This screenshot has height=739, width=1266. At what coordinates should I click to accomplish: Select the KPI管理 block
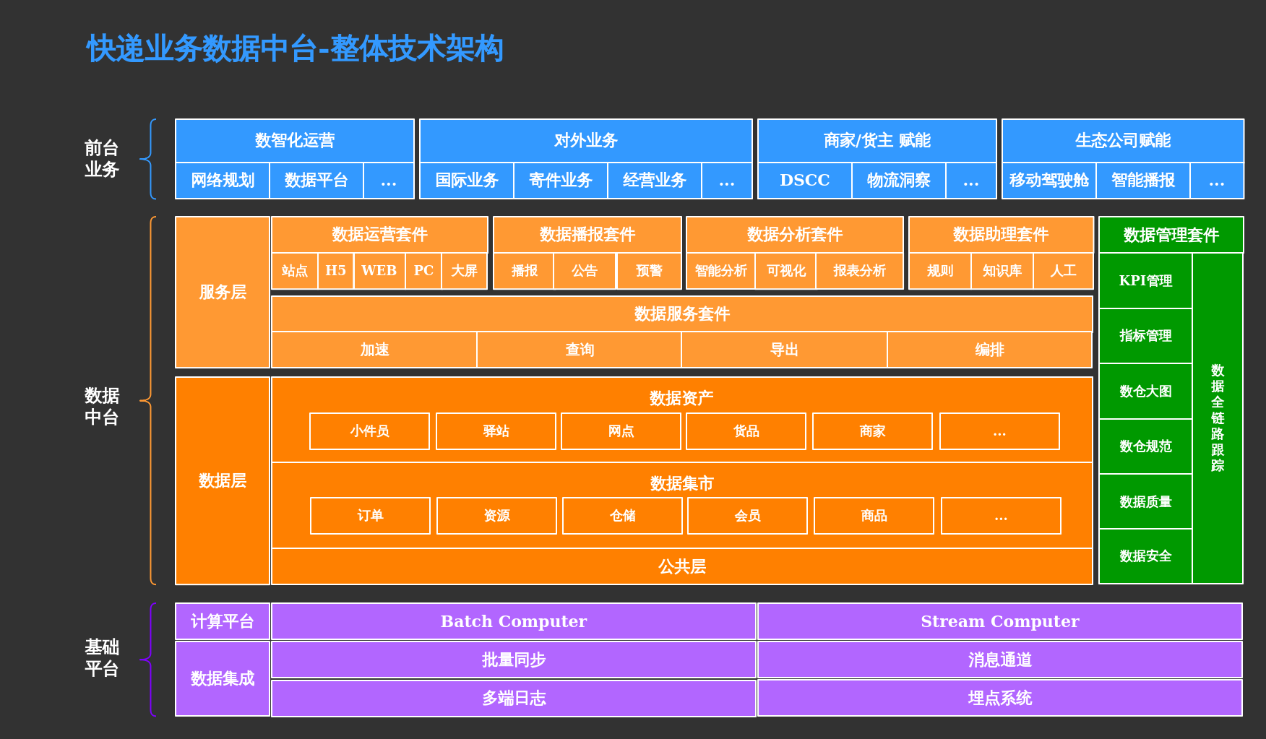tap(1145, 280)
